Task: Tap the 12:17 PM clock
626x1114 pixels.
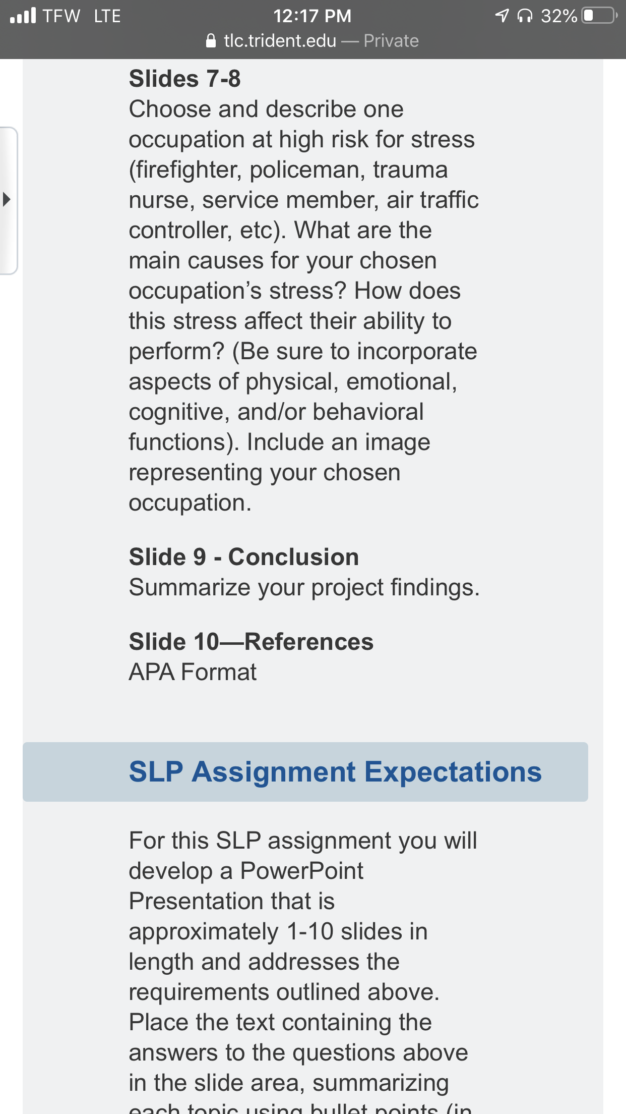Action: [x=312, y=16]
